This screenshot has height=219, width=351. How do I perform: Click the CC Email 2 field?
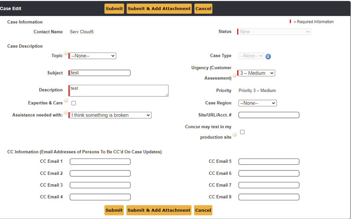click(100, 174)
